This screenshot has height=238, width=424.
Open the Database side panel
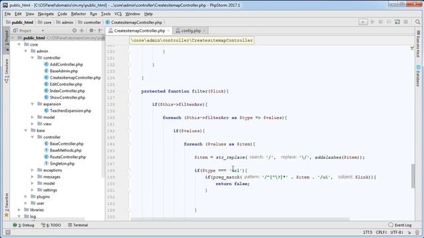(x=418, y=76)
